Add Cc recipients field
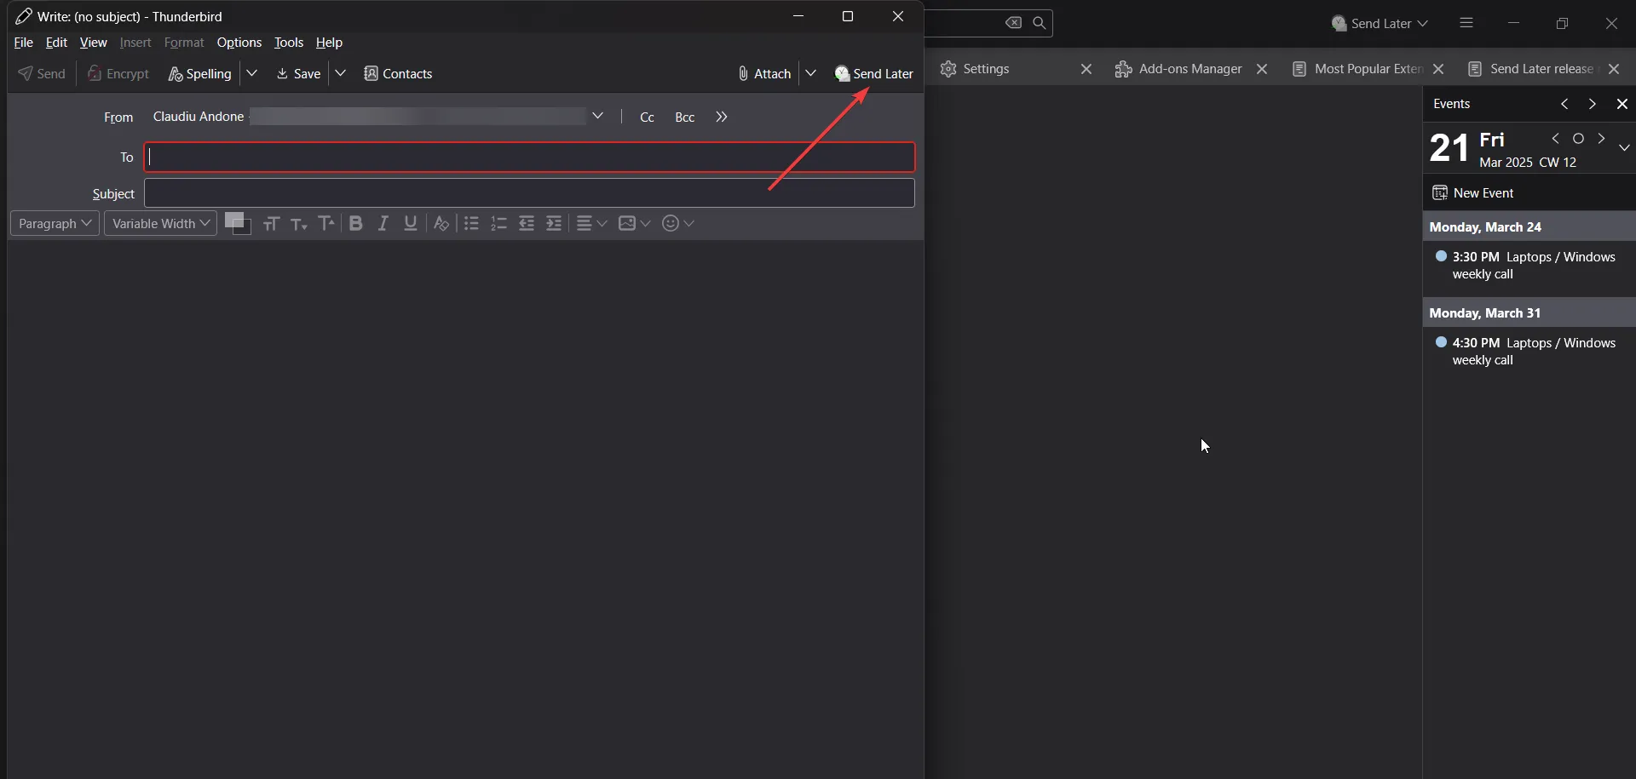The height and width of the screenshot is (779, 1636). click(648, 117)
